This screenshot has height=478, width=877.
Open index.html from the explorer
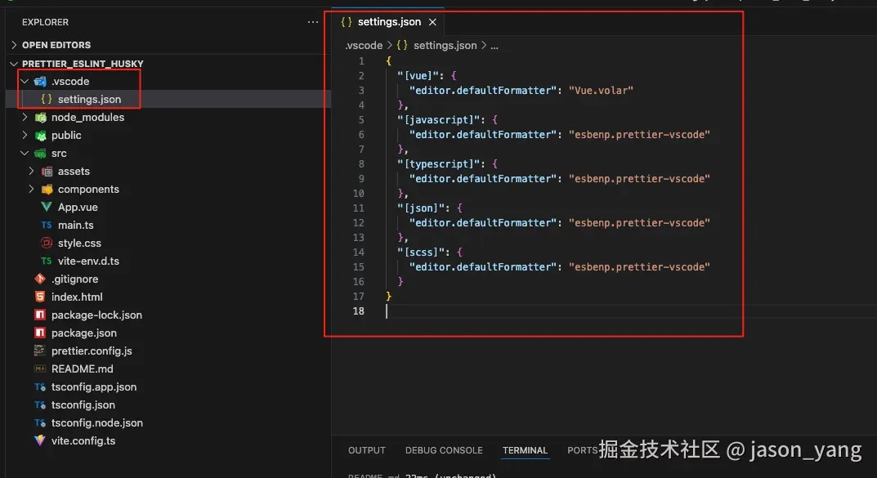pyautogui.click(x=77, y=297)
